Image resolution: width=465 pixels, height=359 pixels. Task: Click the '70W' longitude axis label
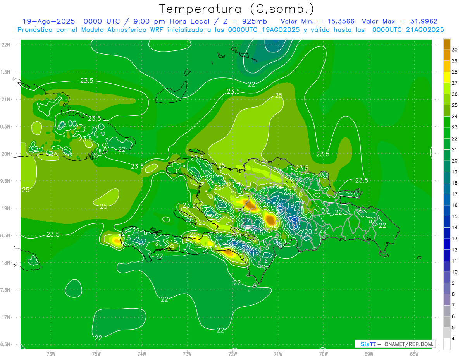[x=323, y=354]
